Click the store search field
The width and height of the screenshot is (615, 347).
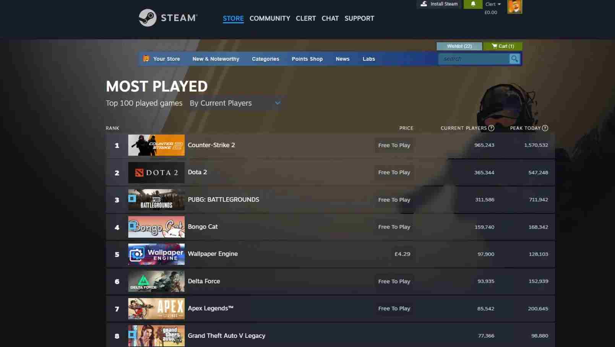[x=474, y=59]
